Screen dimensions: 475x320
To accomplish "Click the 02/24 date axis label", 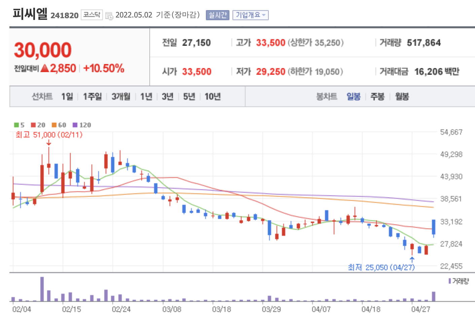I will tap(121, 309).
